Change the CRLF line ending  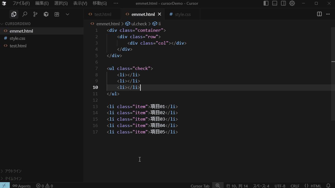tap(295, 186)
